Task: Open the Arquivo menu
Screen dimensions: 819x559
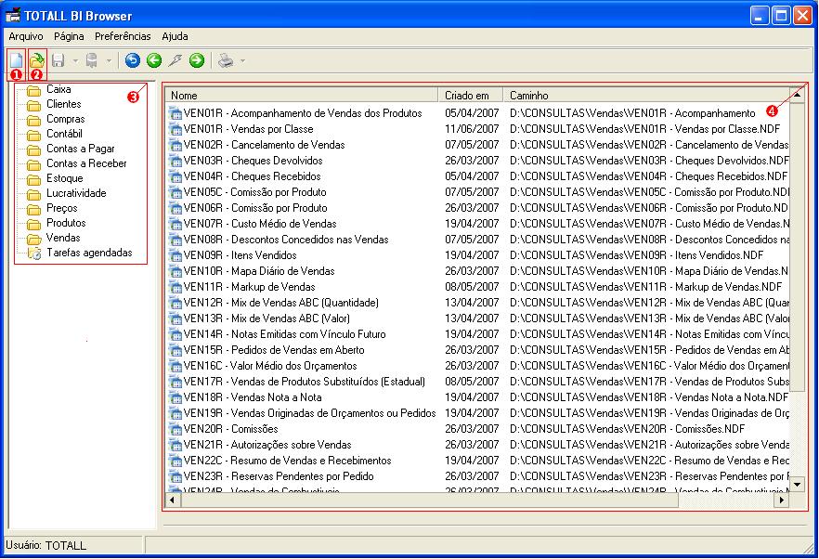Action: (x=26, y=36)
